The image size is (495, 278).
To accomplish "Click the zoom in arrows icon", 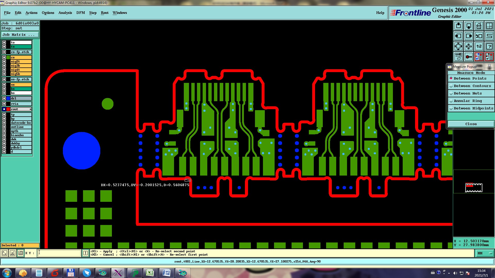I will (x=458, y=46).
